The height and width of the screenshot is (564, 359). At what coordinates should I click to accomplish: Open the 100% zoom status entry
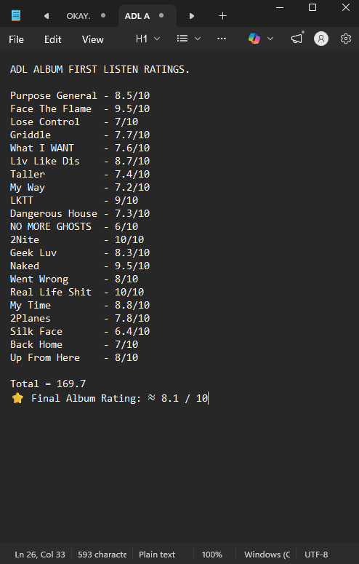[212, 555]
